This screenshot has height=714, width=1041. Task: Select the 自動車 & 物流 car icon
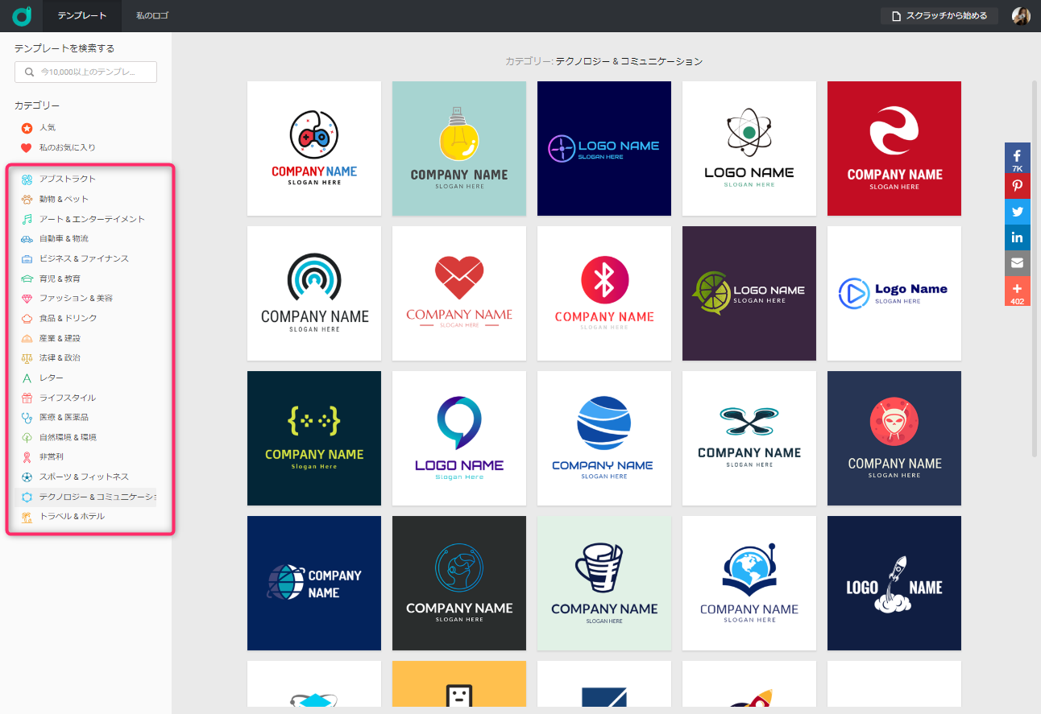point(27,238)
